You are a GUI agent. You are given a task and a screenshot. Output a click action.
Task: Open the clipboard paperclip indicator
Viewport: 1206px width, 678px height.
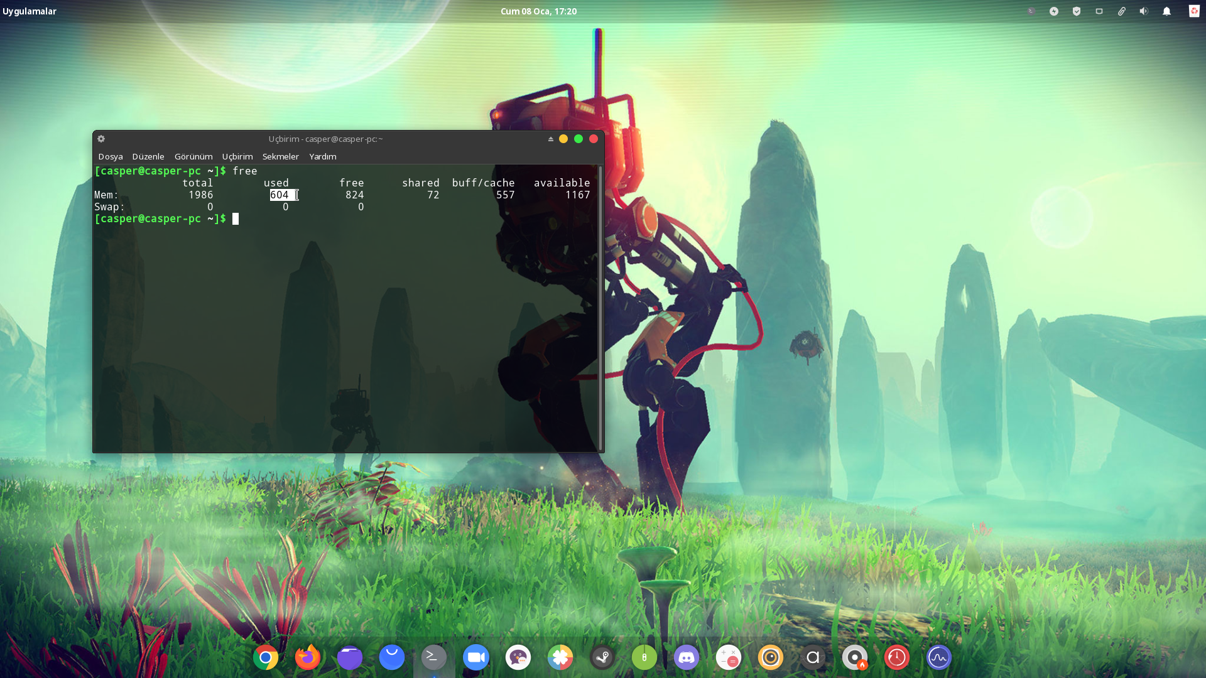pos(1121,11)
